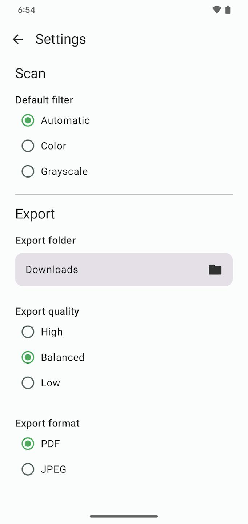Image resolution: width=248 pixels, height=524 pixels.
Task: Tap the Color label text
Action: pos(53,146)
